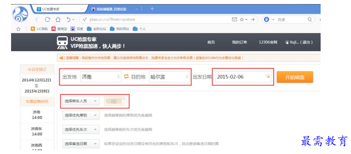Open the favorites star on the bookmarks bar
The height and width of the screenshot is (154, 351).
18,29
